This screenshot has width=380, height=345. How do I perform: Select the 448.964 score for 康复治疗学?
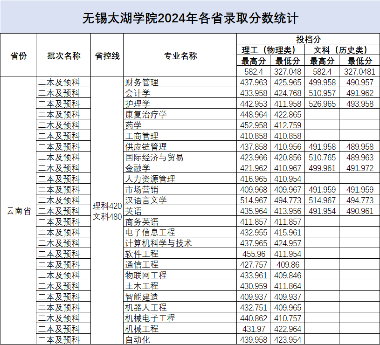pyautogui.click(x=254, y=115)
